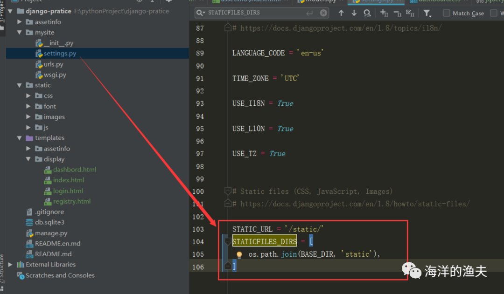
Task: Click the new line icon in search field
Action: 309,13
